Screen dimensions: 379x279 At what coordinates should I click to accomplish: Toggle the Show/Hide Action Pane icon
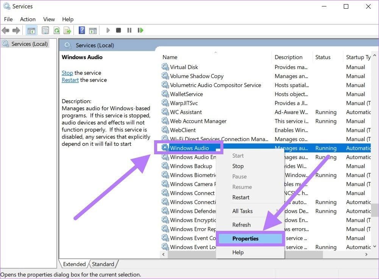(93, 30)
